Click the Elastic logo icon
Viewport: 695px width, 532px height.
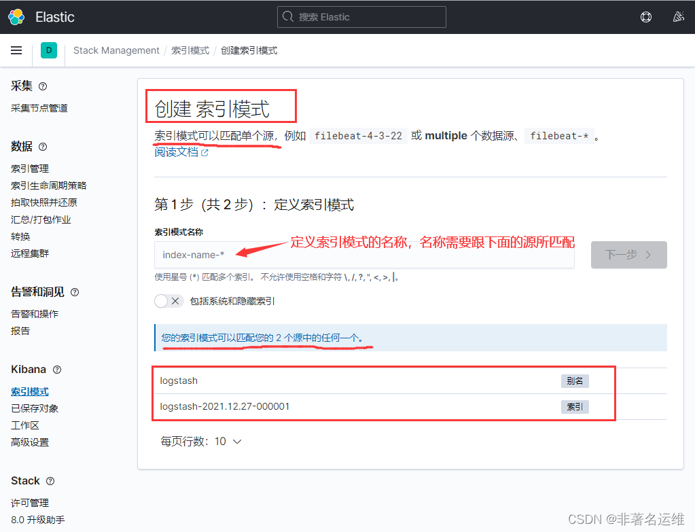[x=16, y=17]
